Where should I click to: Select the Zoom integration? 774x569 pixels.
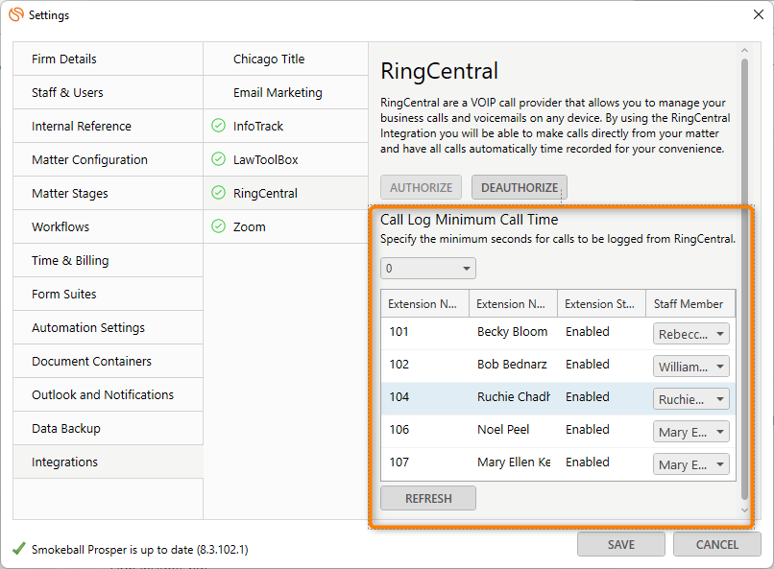tap(286, 226)
